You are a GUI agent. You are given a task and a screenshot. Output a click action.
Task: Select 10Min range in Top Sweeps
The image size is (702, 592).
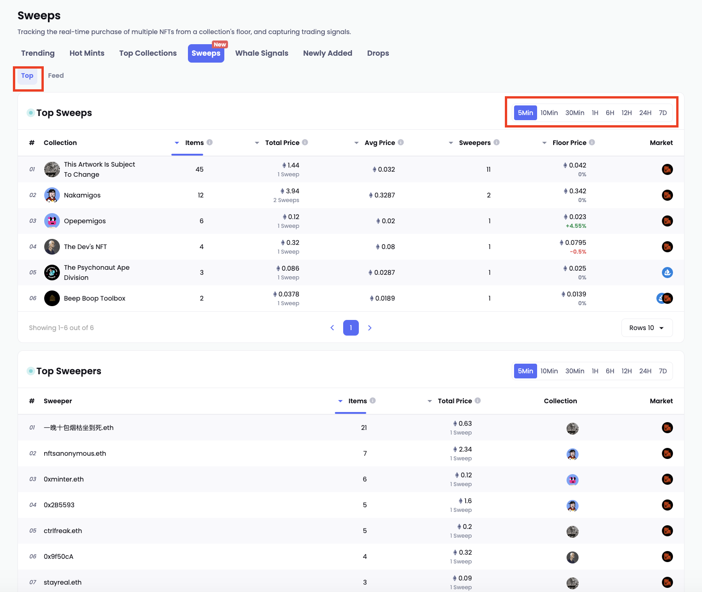point(549,113)
